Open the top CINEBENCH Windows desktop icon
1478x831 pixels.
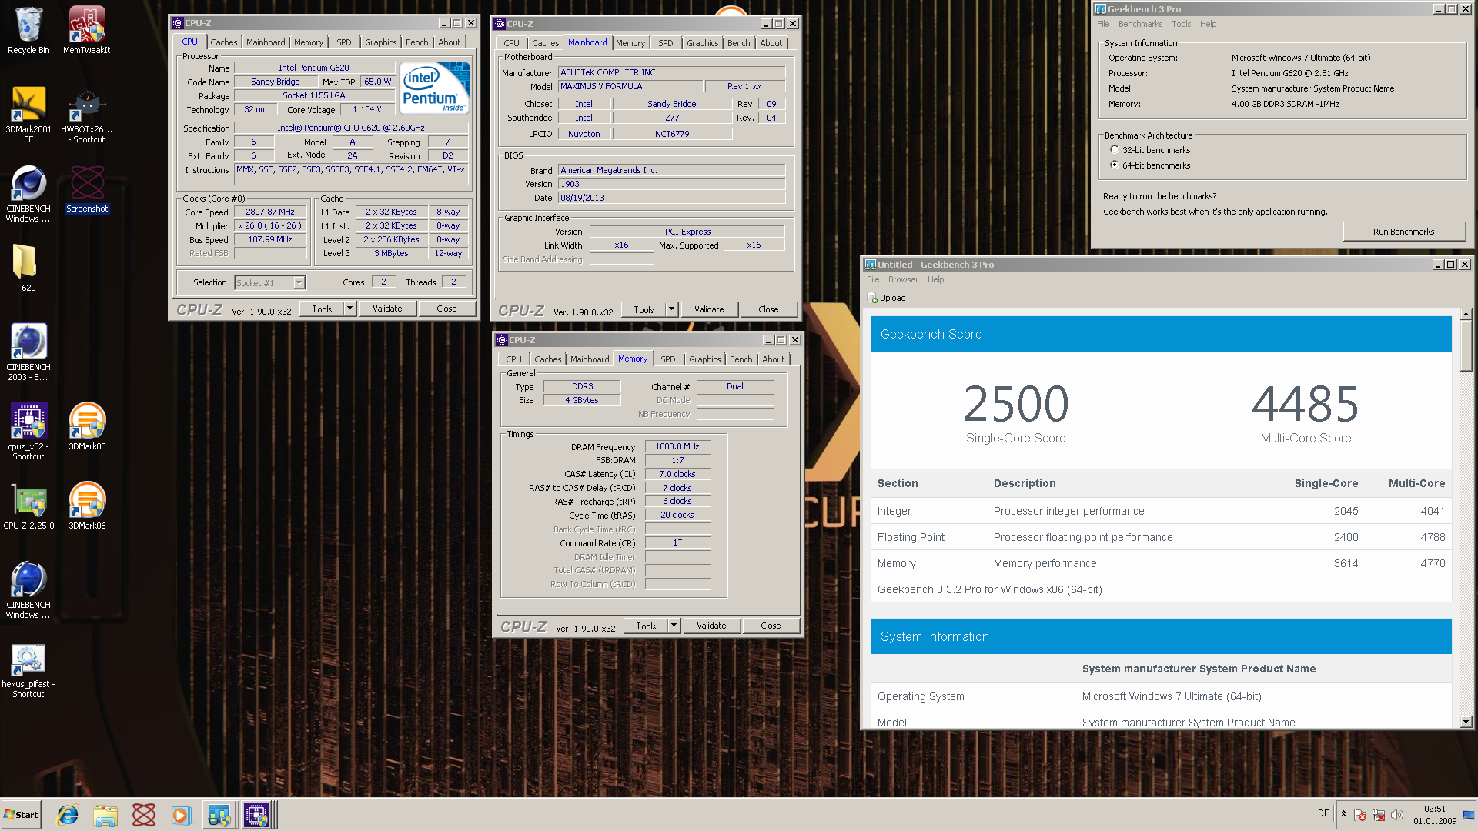pyautogui.click(x=28, y=194)
